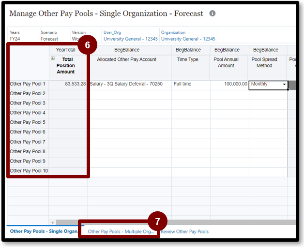This screenshot has width=304, height=247.
Task: Expand the Total Position Amount column
Action: [x=53, y=59]
